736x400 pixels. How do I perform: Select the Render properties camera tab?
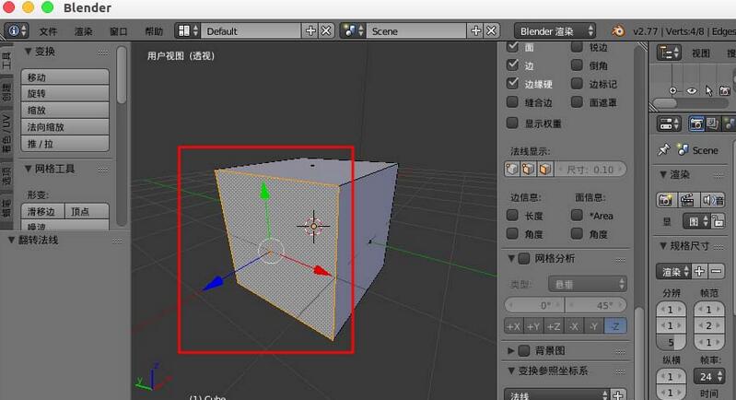coord(696,124)
